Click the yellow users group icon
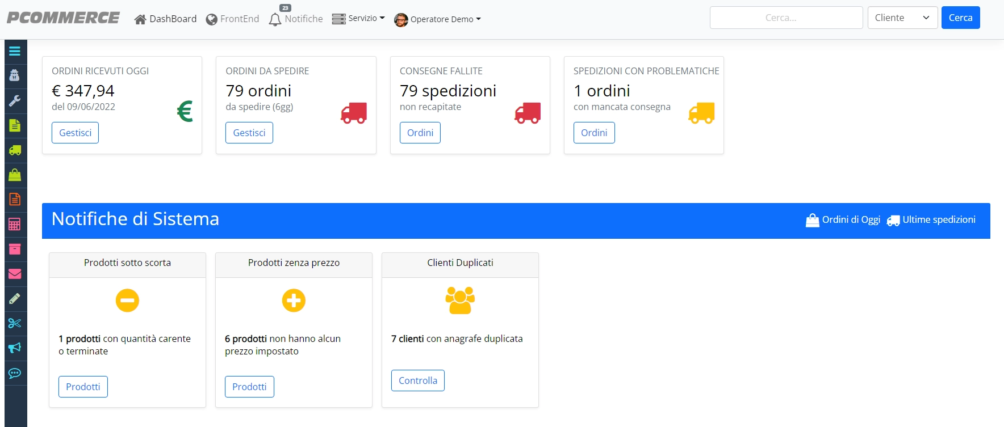 460,300
